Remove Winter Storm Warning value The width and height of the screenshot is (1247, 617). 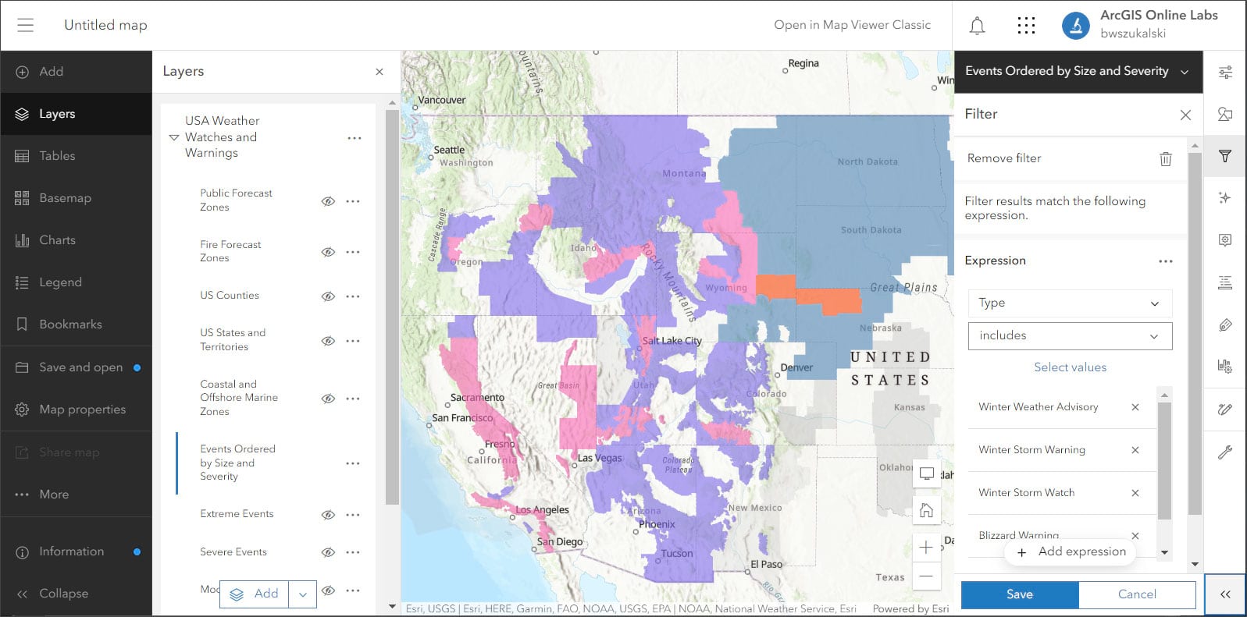tap(1135, 450)
